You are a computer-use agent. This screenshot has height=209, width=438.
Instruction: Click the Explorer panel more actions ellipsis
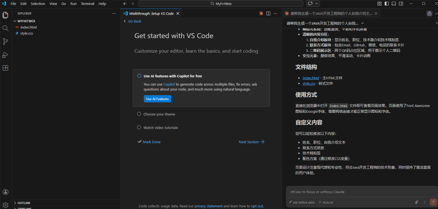(114, 13)
